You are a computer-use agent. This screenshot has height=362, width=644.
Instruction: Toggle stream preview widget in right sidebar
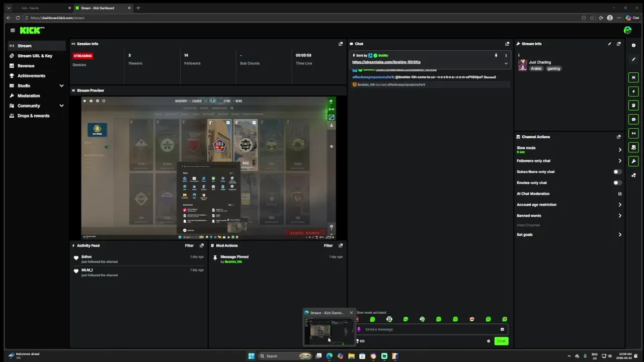coord(633,77)
